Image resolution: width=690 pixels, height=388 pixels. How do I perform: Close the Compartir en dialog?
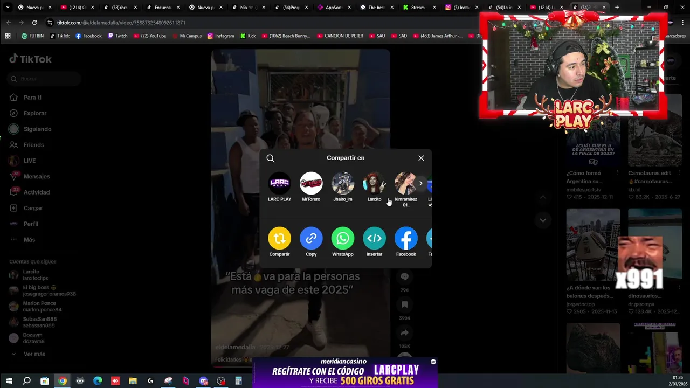tap(421, 158)
